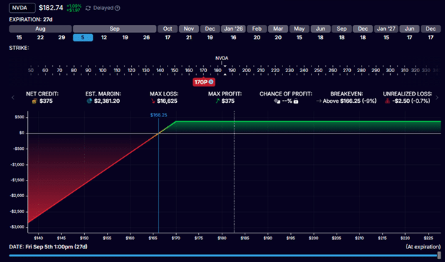This screenshot has width=445, height=262.
Task: Click the red 170P strike marker
Action: 204,82
